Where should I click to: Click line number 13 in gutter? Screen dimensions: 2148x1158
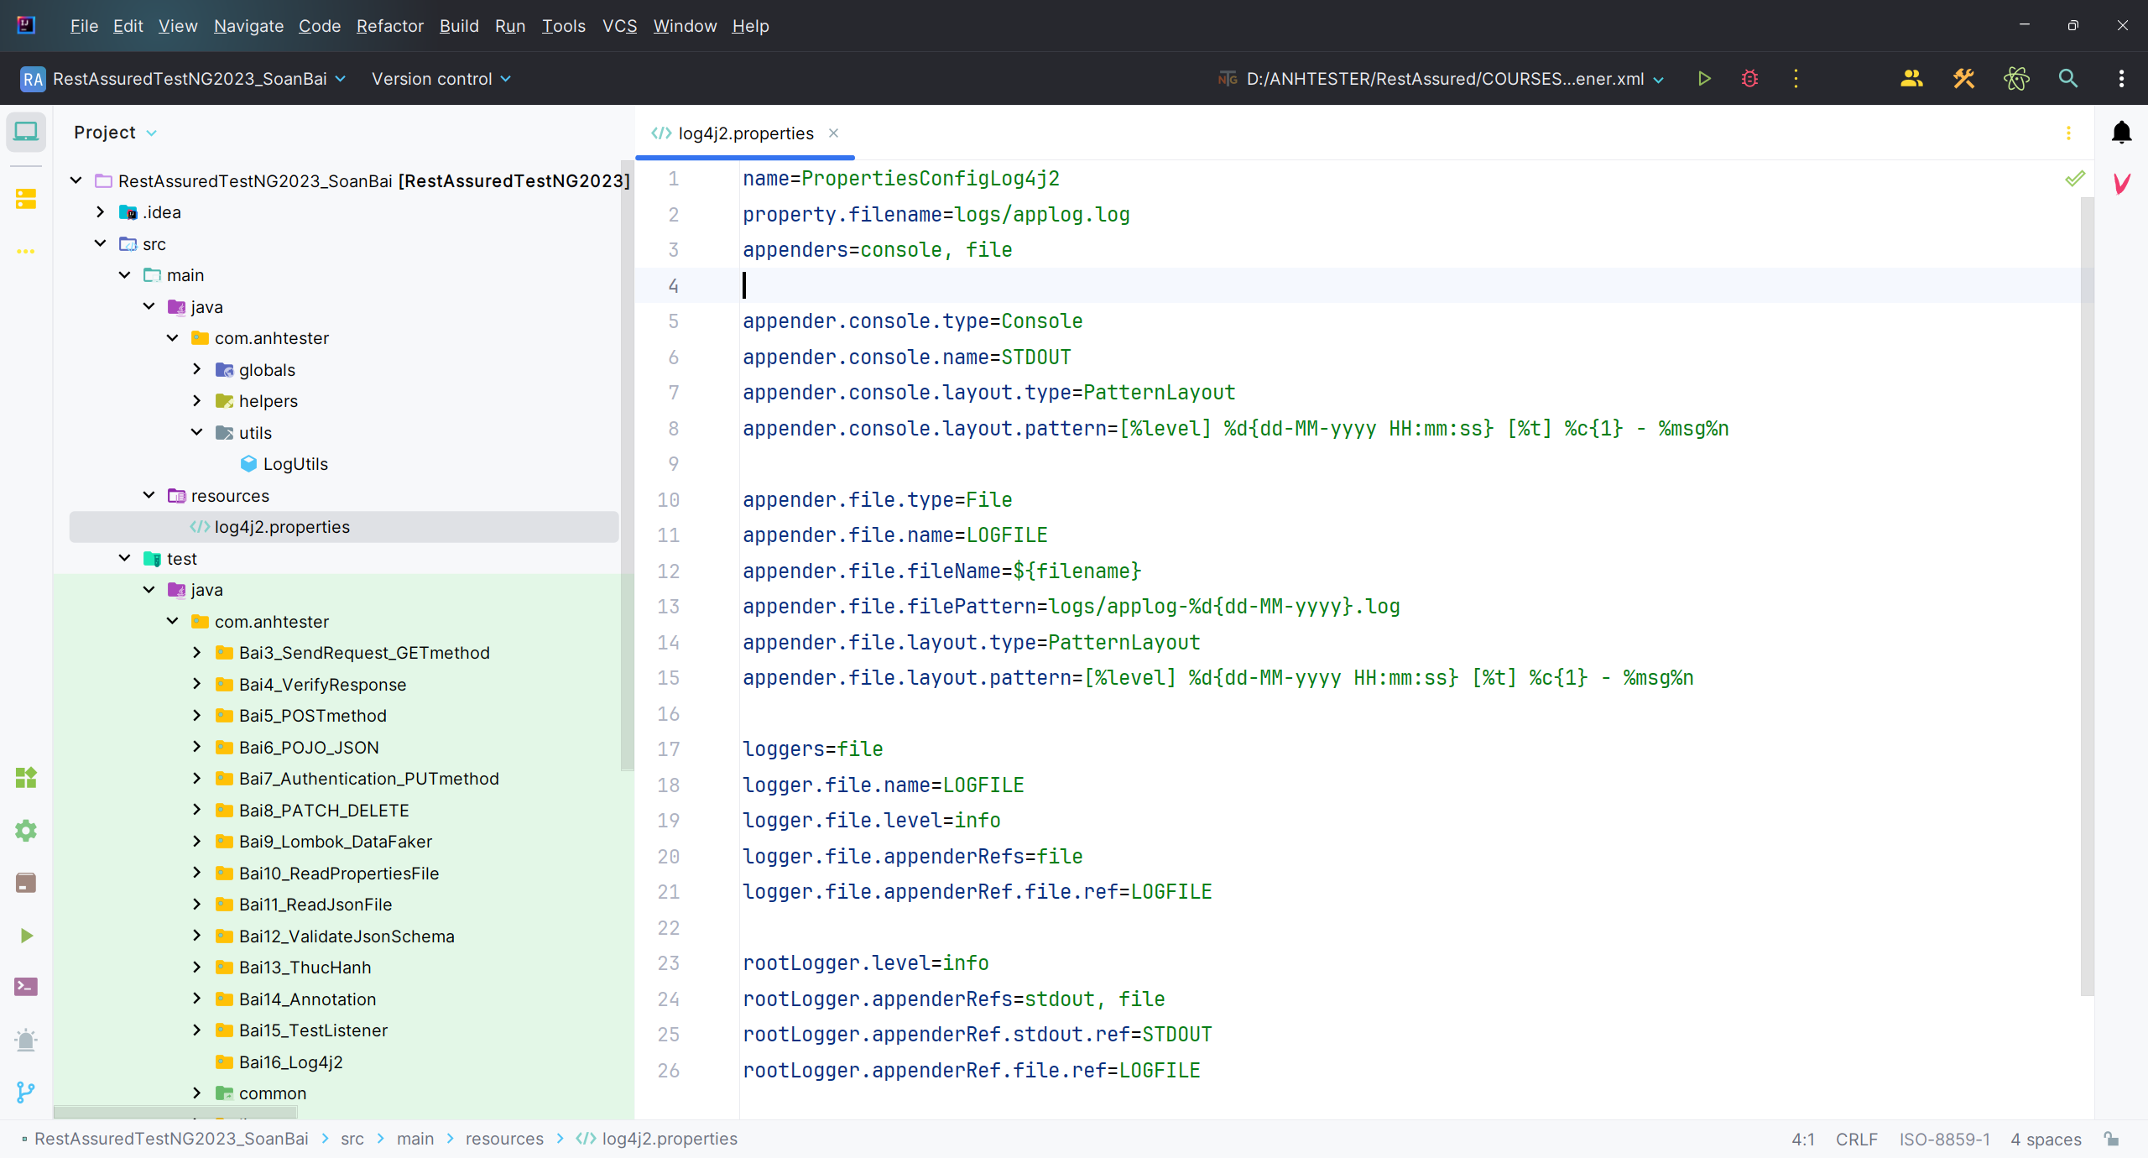click(x=669, y=607)
